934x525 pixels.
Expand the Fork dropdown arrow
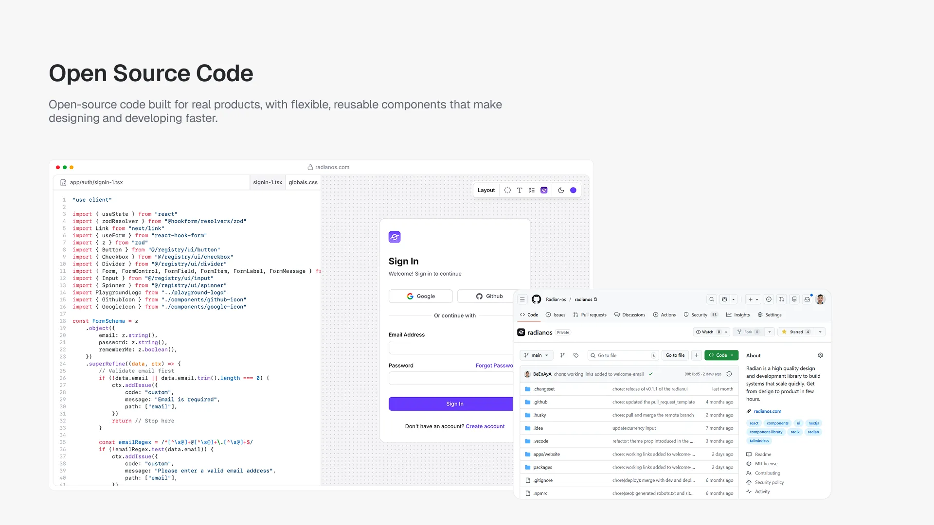pyautogui.click(x=770, y=332)
